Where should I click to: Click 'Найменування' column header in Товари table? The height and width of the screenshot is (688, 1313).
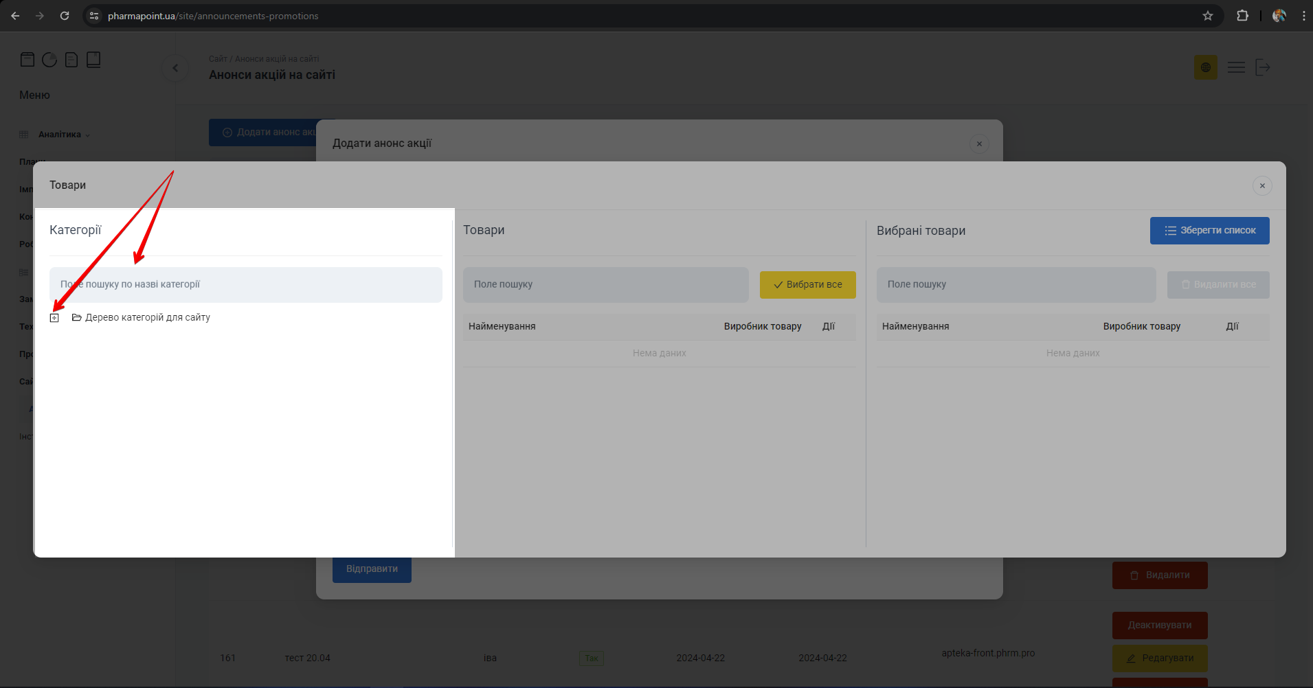tap(502, 326)
